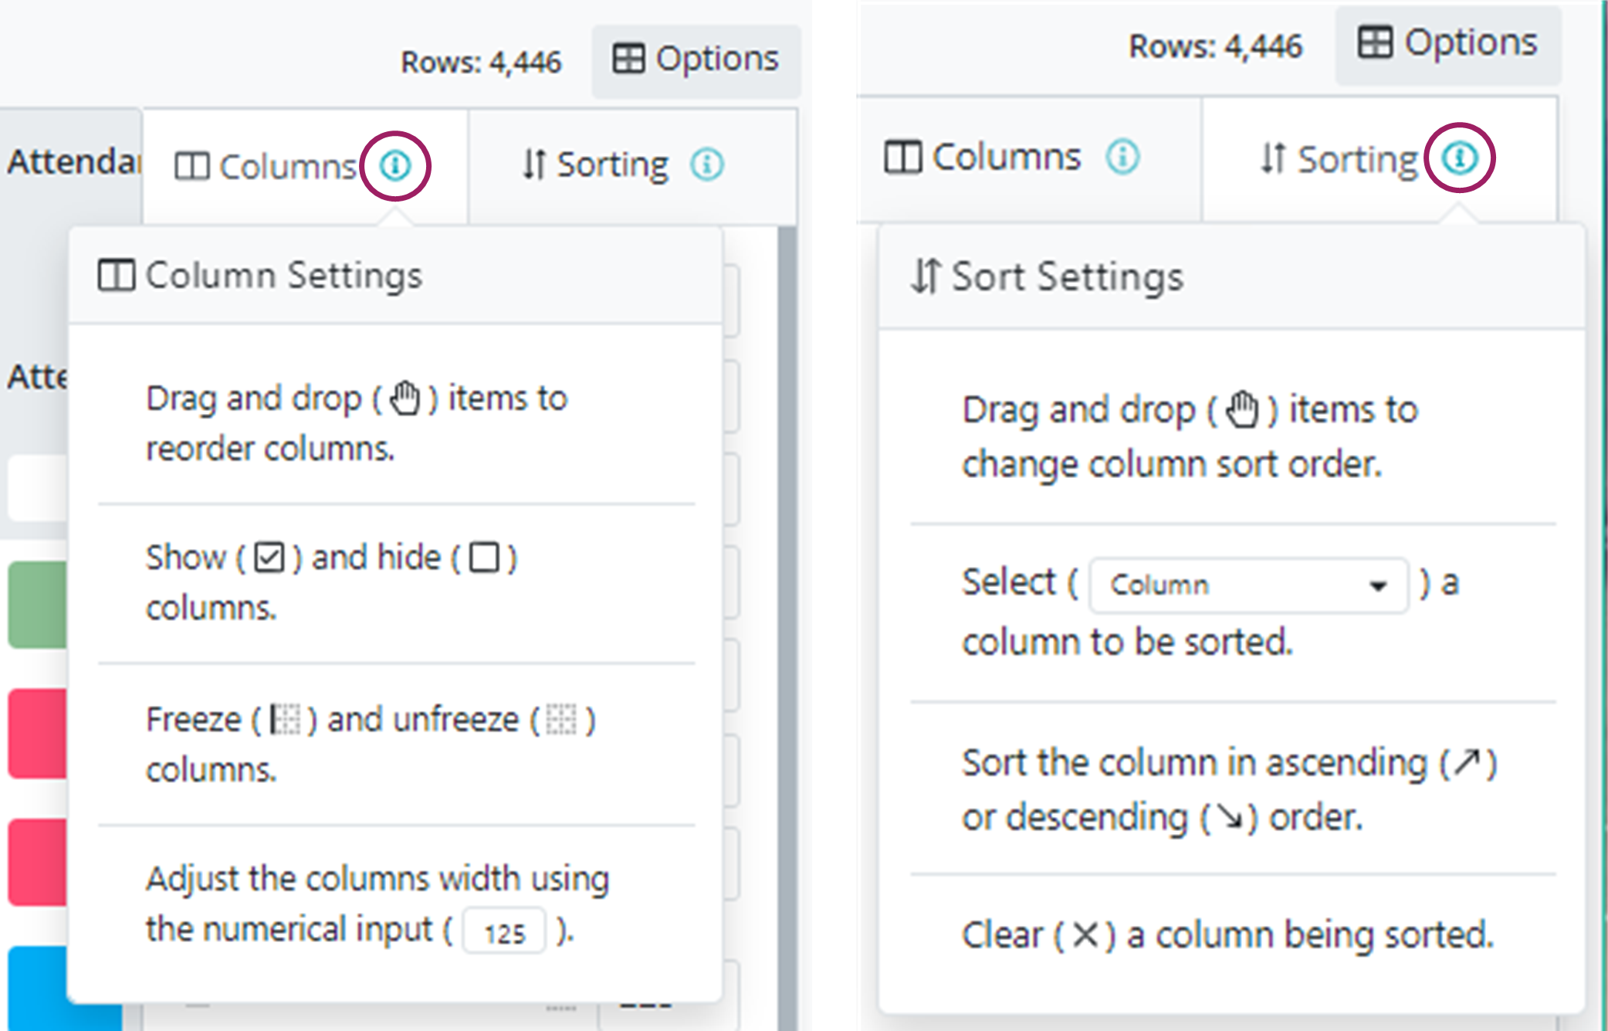The height and width of the screenshot is (1031, 1608).
Task: Click the Options button on the right panel
Action: pyautogui.click(x=1449, y=42)
